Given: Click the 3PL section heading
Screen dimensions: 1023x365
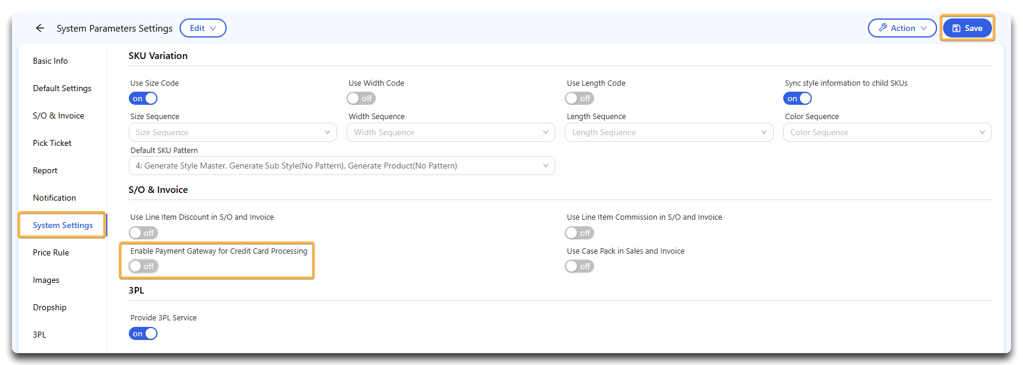Looking at the screenshot, I should click(136, 290).
